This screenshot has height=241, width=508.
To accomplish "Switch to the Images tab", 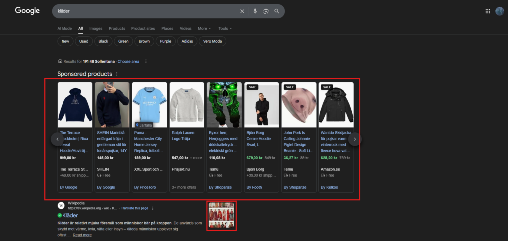I will pyautogui.click(x=96, y=28).
